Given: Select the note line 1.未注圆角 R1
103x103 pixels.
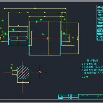Looking at the screenshot, I should point(89,64).
